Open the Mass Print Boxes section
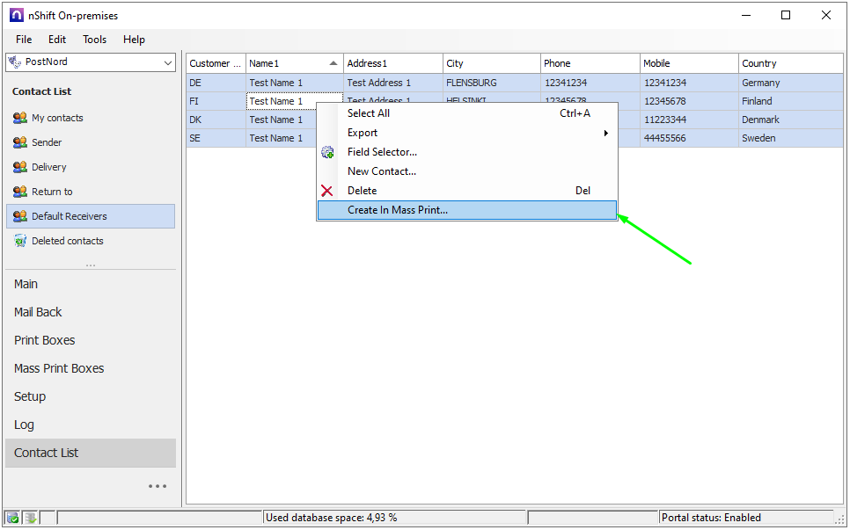 [59, 368]
